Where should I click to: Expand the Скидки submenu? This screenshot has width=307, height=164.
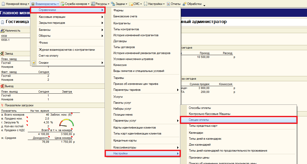coord(68,63)
